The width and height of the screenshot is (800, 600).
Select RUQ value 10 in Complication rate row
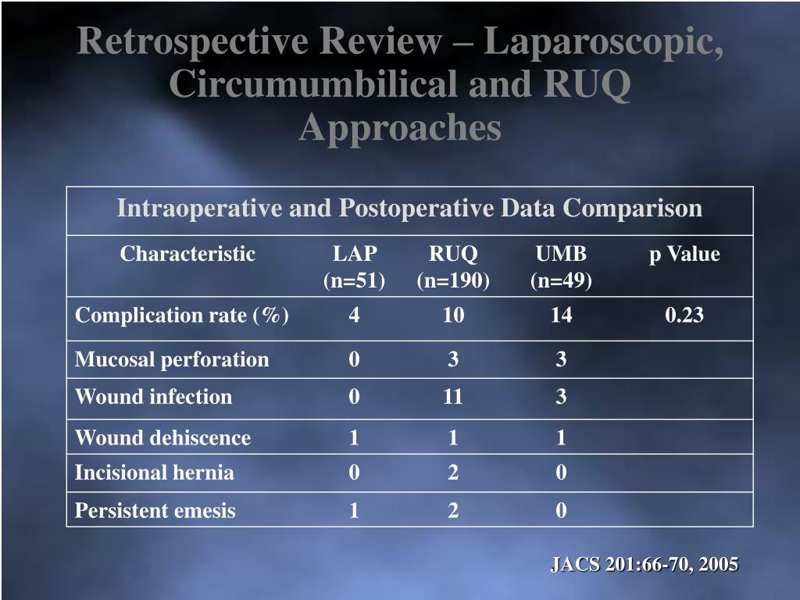453,315
